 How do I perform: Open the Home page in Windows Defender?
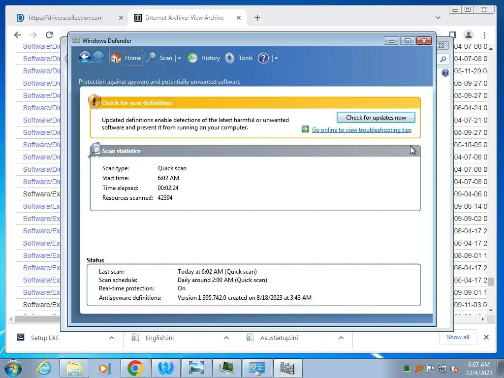126,58
